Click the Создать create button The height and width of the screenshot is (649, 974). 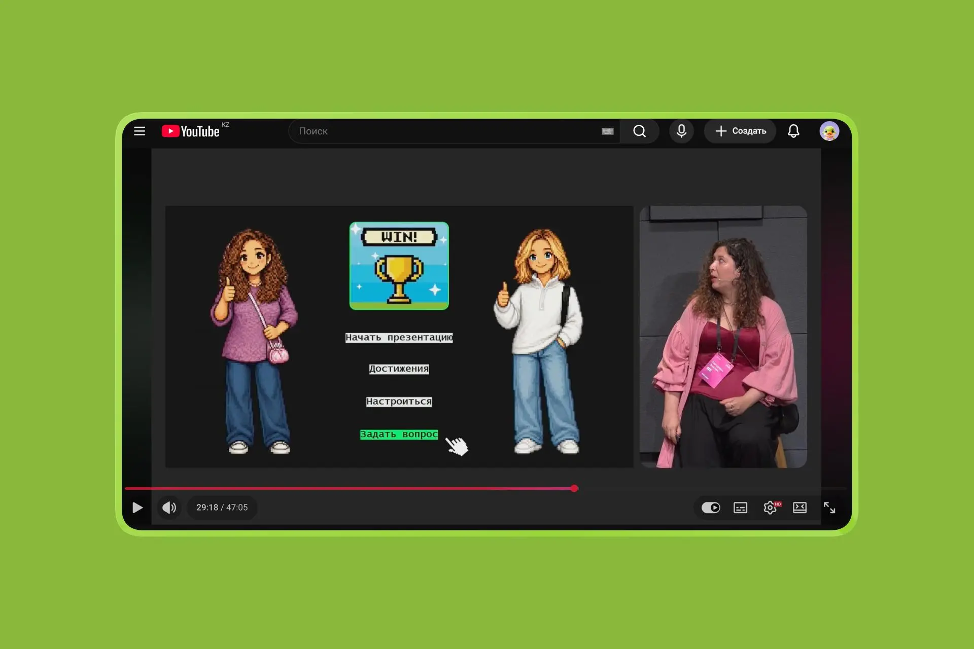coord(740,131)
